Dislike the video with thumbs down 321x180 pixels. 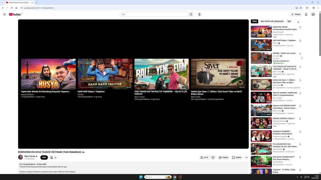(x=213, y=157)
